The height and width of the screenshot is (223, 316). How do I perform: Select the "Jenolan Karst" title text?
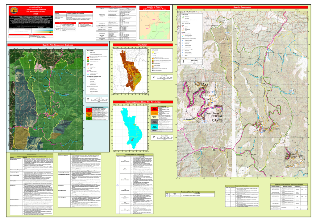point(36,7)
